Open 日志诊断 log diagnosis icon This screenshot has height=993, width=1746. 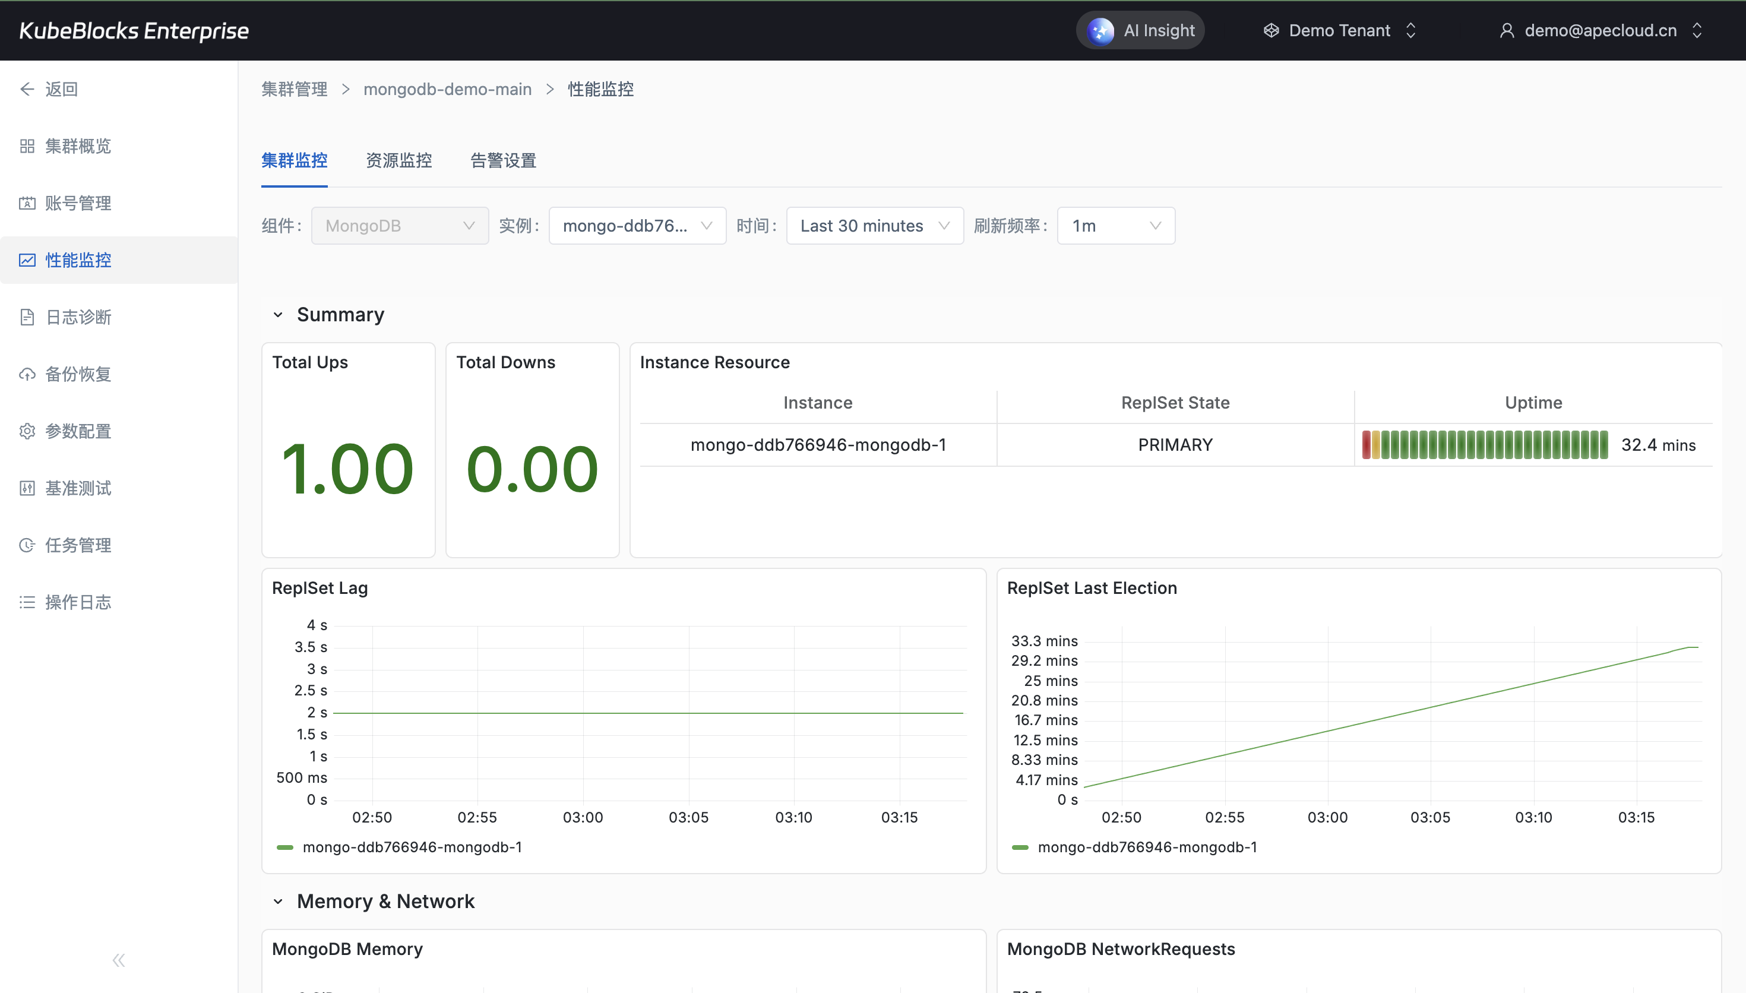(x=27, y=317)
